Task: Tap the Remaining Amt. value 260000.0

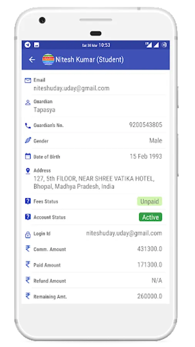Action: point(150,296)
